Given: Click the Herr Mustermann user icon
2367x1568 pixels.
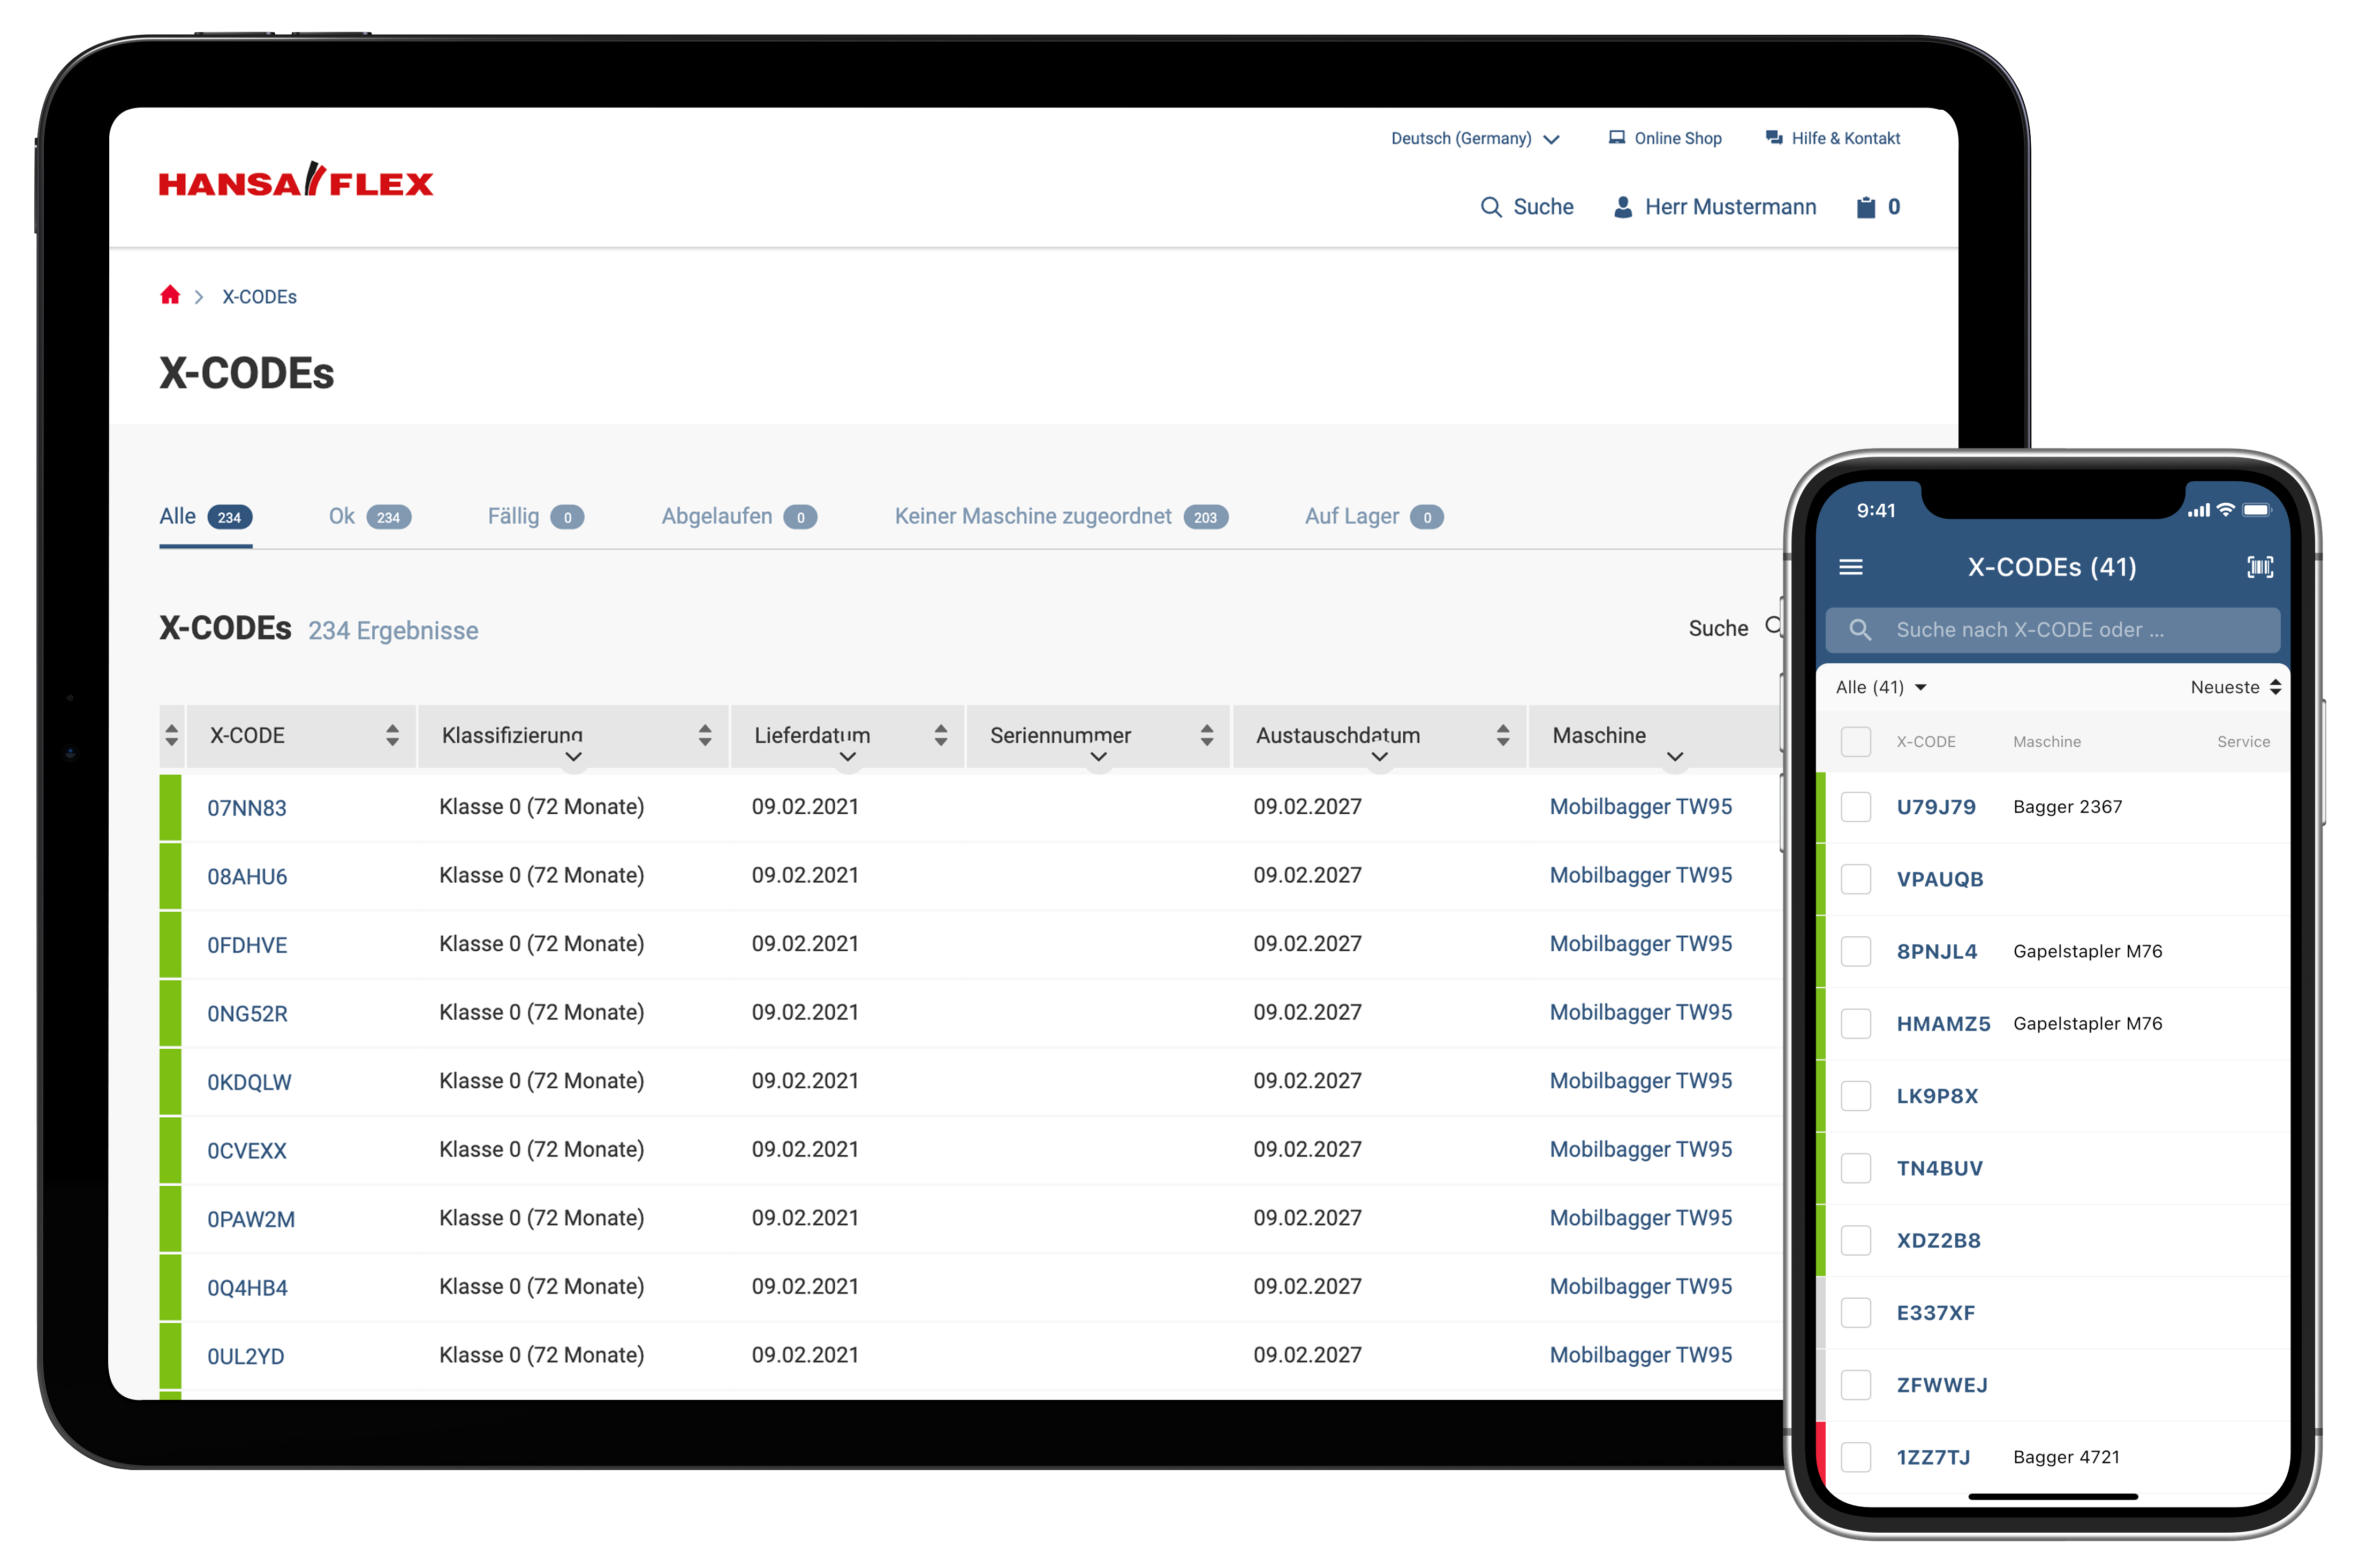Looking at the screenshot, I should coord(1623,207).
